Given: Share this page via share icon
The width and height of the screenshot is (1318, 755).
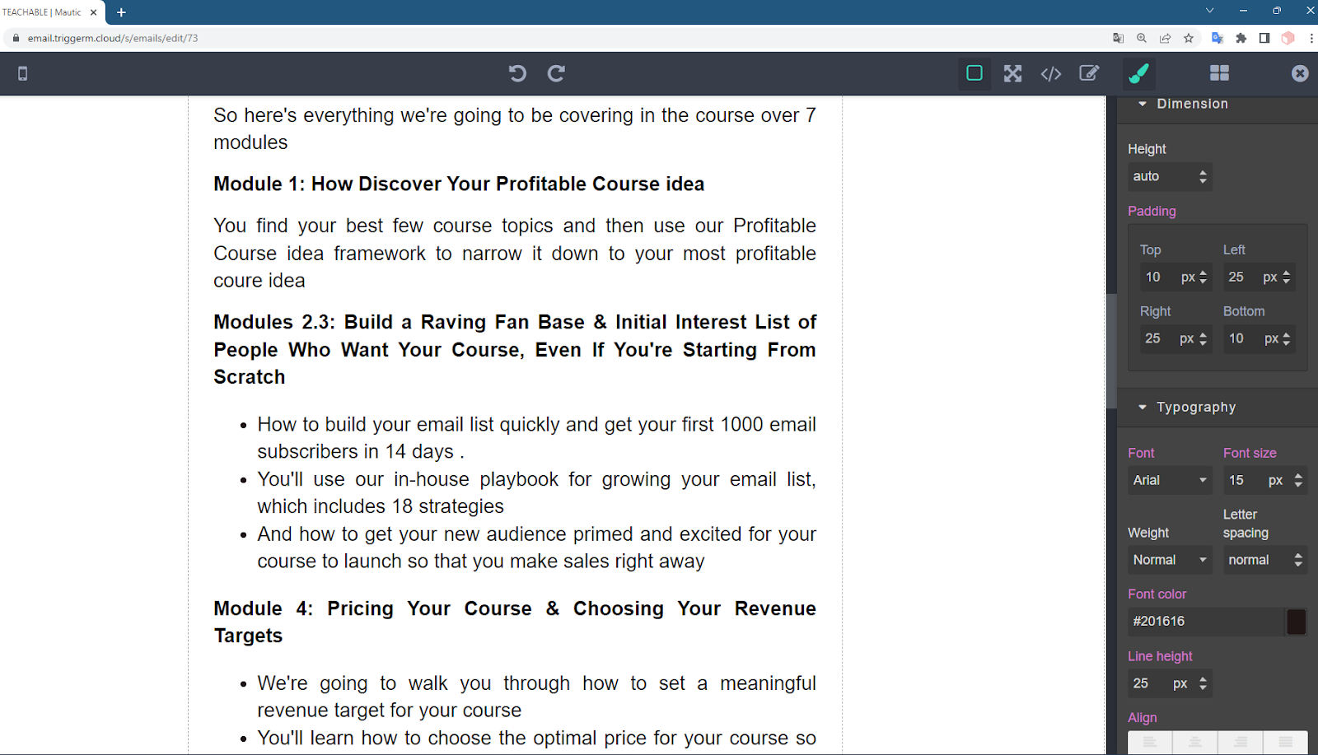Looking at the screenshot, I should [x=1165, y=38].
